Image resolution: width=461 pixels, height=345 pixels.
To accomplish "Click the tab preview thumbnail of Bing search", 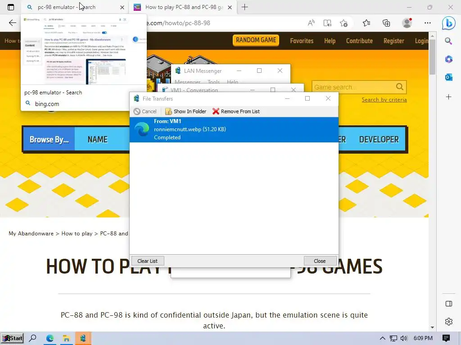I will pyautogui.click(x=83, y=50).
